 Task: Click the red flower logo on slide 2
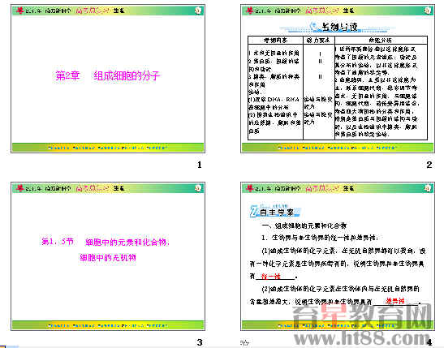tap(249, 11)
